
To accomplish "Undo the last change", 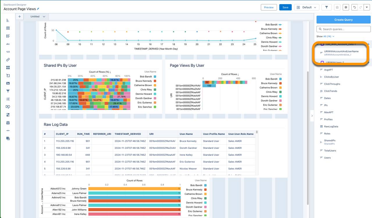I will coord(355,7).
